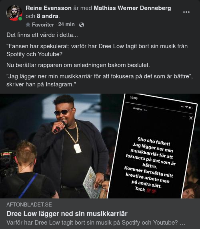200x229 pixels.
Task: Click the globe public-audience icon
Action: pos(82,25)
